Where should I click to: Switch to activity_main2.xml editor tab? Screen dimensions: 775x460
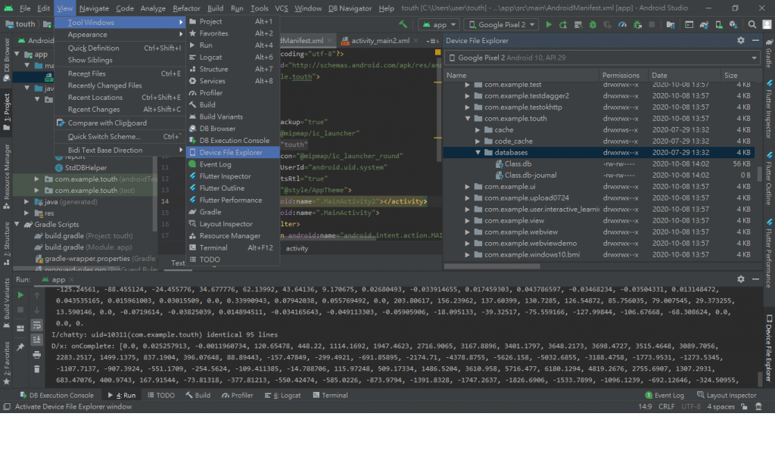[380, 41]
